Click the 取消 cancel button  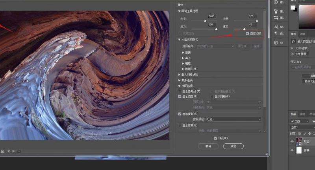pyautogui.click(x=208, y=146)
